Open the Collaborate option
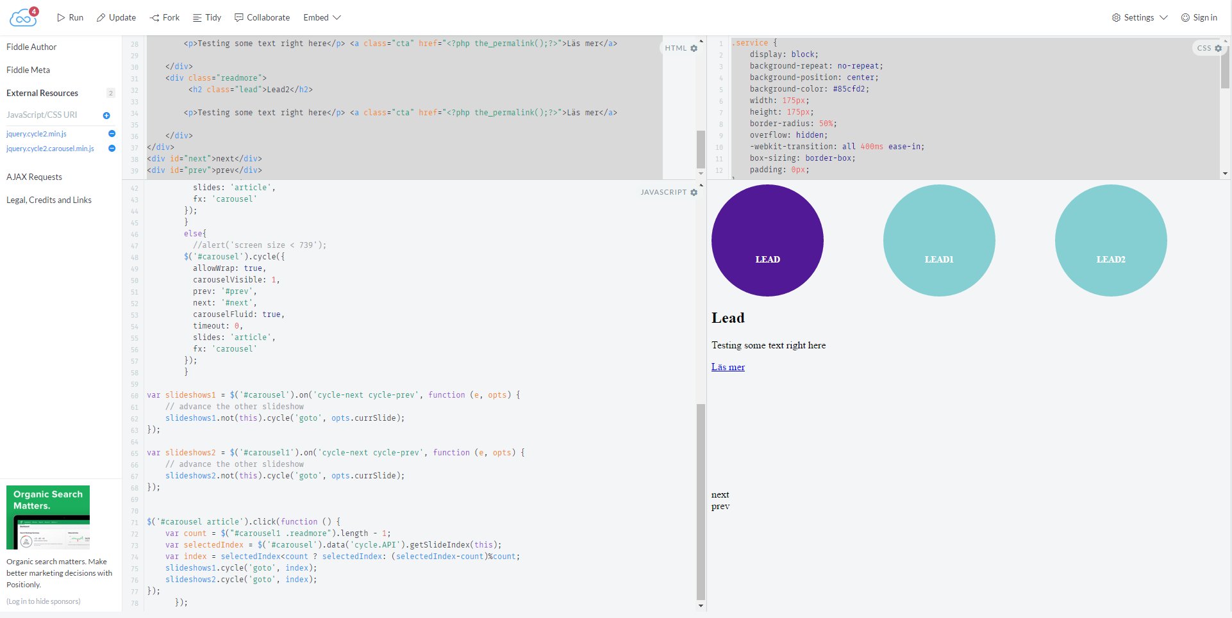1232x618 pixels. 262,18
